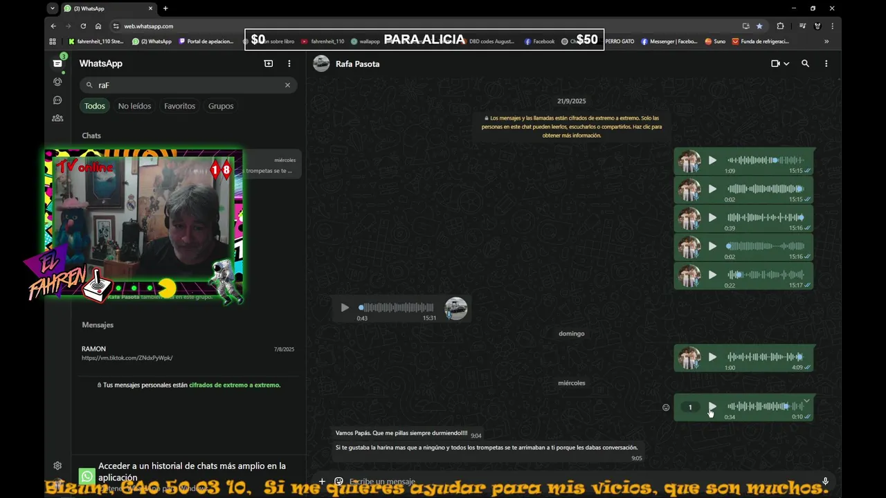
Task: Open the apps grid in bookmarks bar
Action: (53, 41)
